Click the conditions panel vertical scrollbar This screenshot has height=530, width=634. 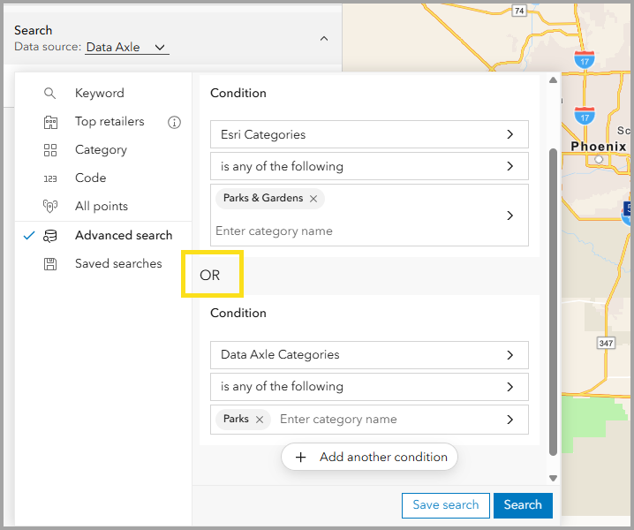coord(554,300)
